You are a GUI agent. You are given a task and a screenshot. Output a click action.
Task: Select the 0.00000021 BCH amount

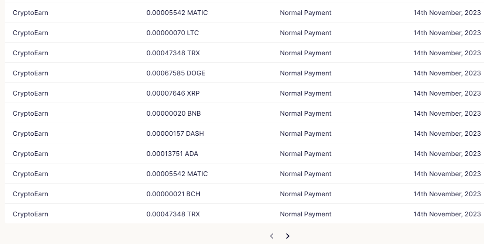click(173, 194)
